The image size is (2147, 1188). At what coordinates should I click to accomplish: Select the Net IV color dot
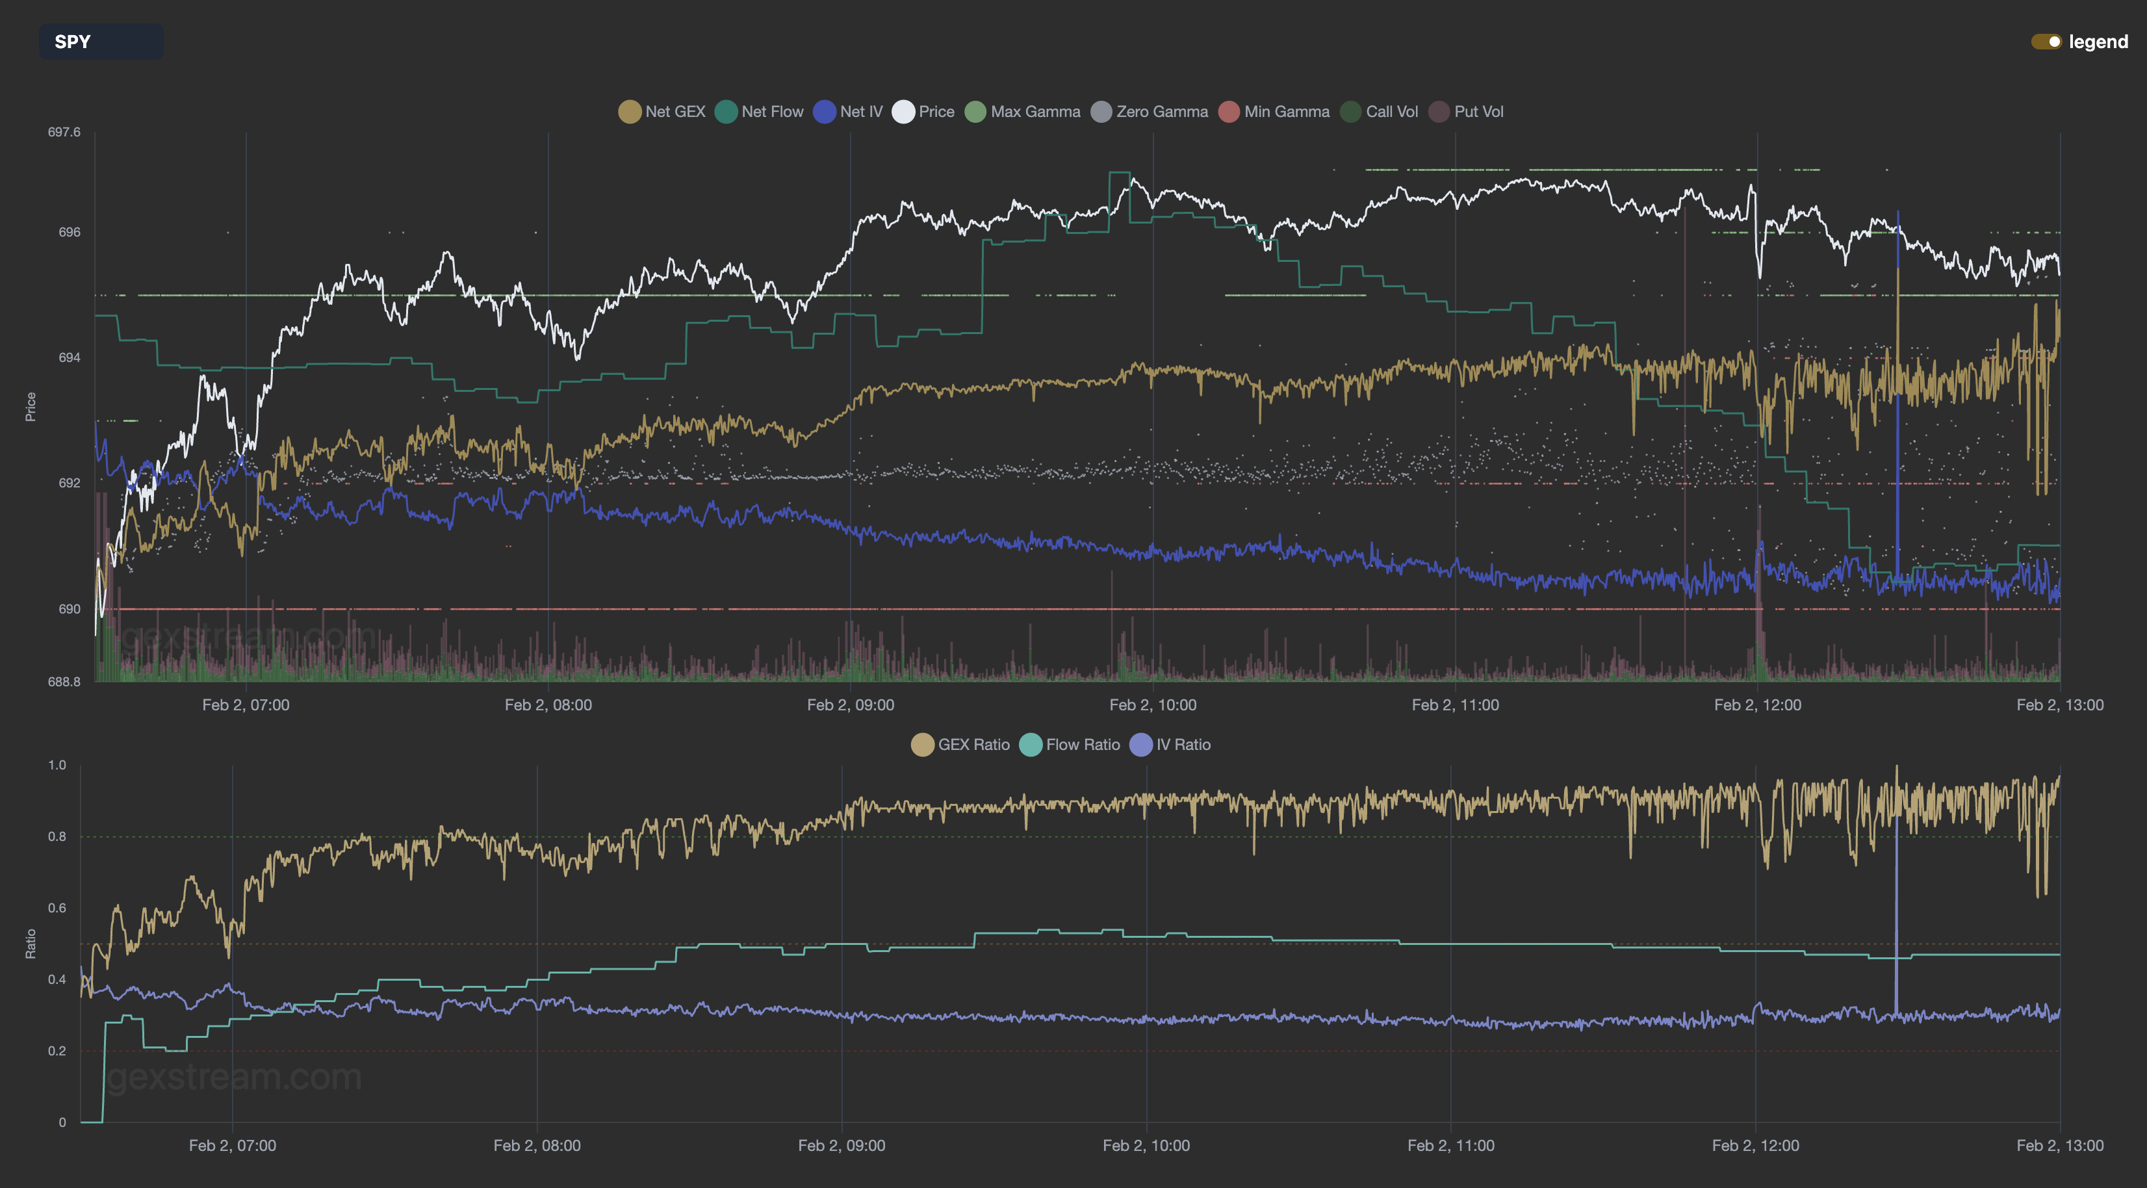pos(825,111)
